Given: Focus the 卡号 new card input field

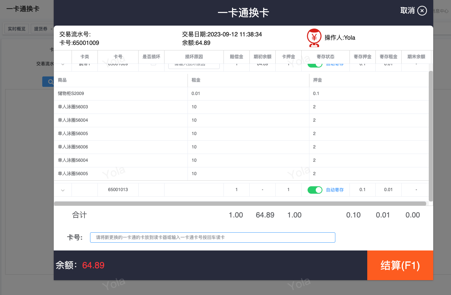Looking at the screenshot, I should pyautogui.click(x=213, y=237).
